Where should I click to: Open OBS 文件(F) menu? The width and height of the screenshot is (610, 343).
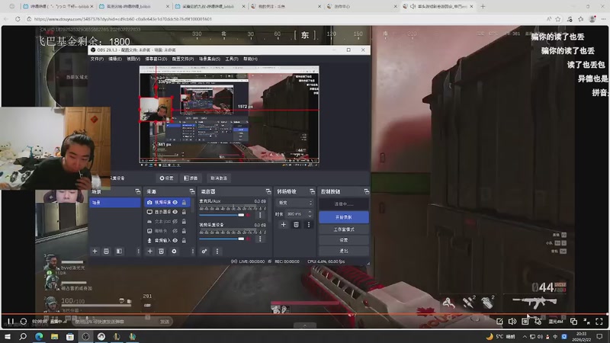(x=97, y=59)
